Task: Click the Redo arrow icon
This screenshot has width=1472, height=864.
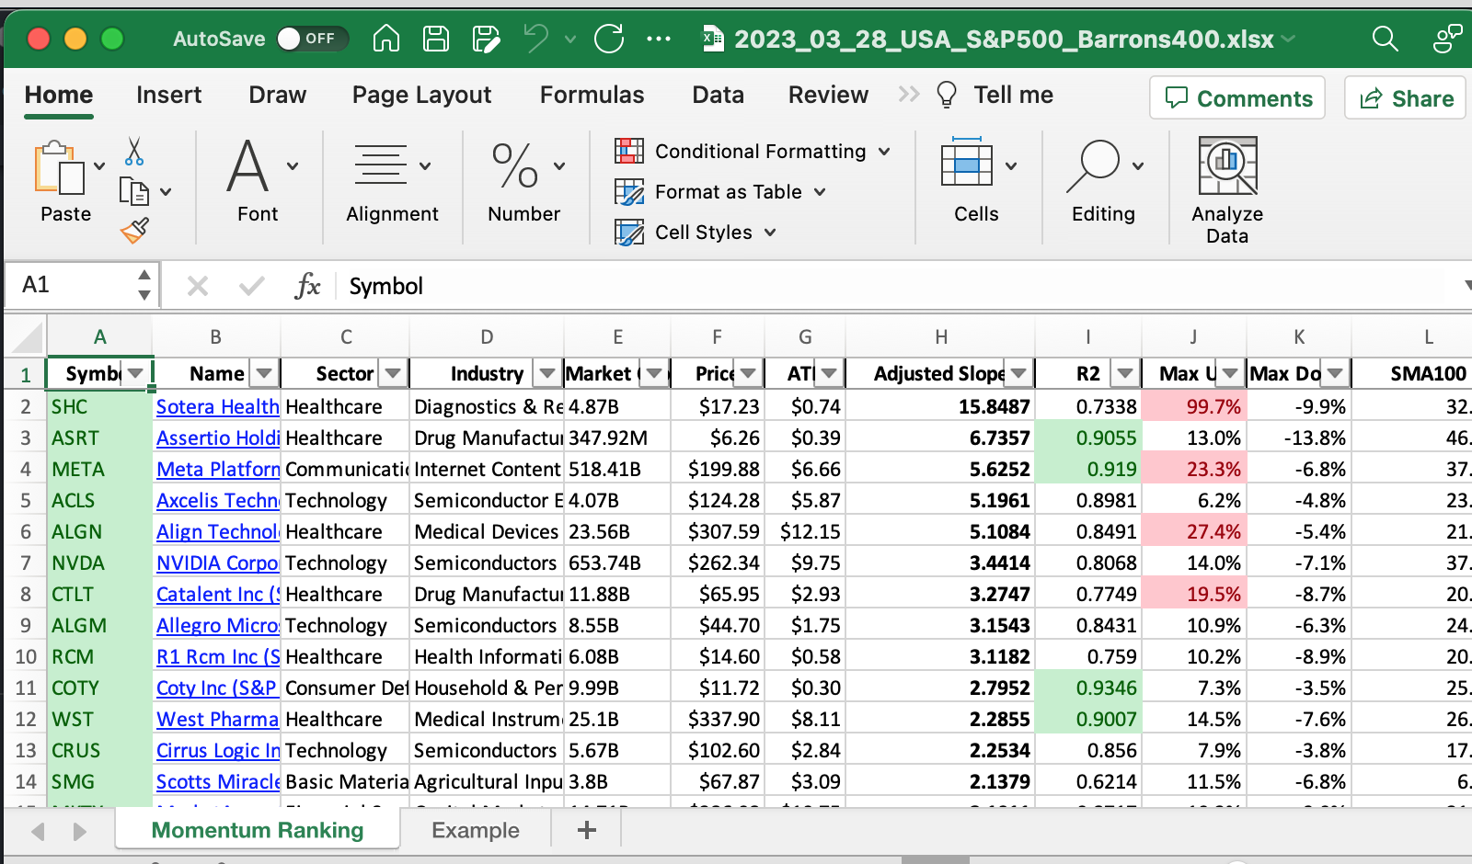Action: pyautogui.click(x=608, y=39)
